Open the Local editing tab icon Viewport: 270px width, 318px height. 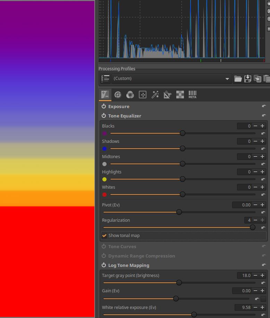(x=143, y=95)
